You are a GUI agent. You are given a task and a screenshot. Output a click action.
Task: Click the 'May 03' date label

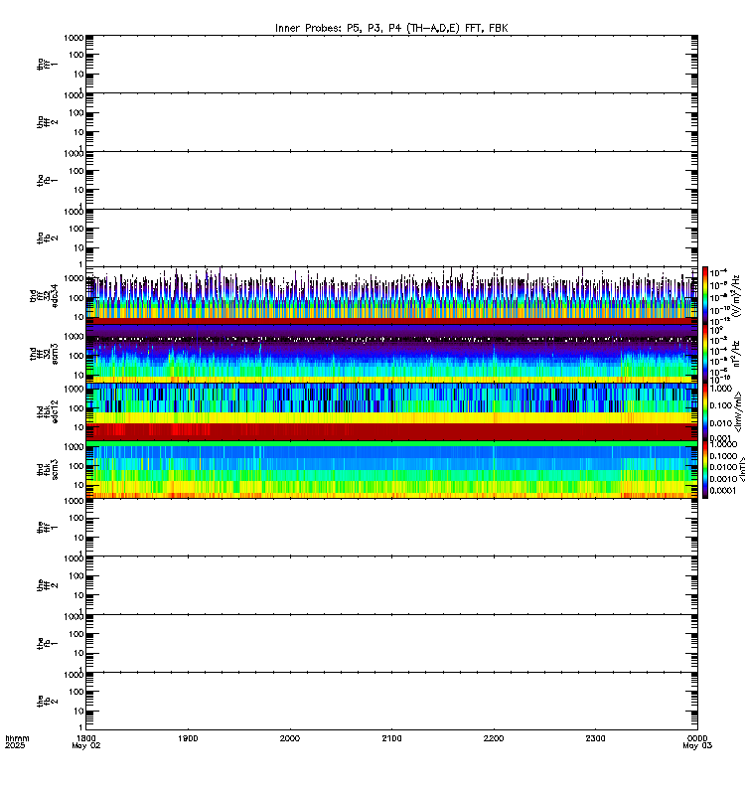pos(697,746)
